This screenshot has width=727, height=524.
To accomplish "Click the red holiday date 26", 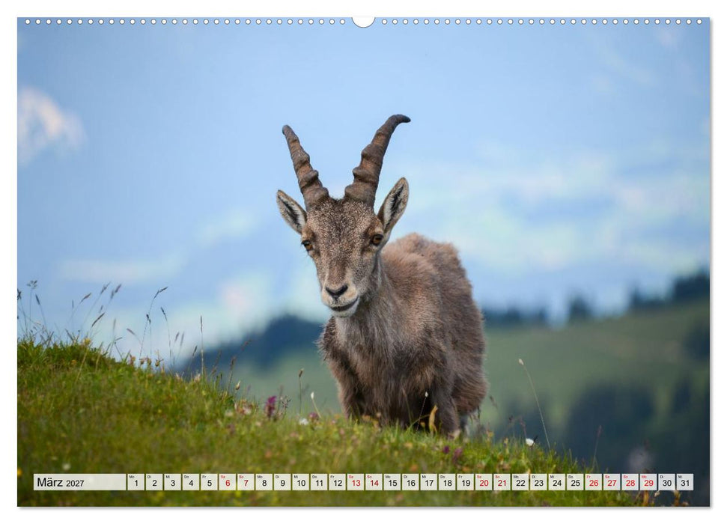I will (x=594, y=482).
